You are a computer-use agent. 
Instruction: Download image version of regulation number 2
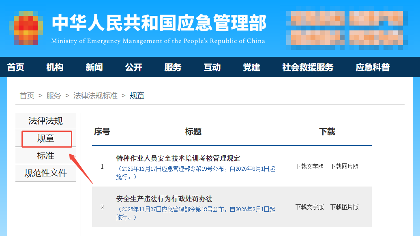(x=344, y=207)
